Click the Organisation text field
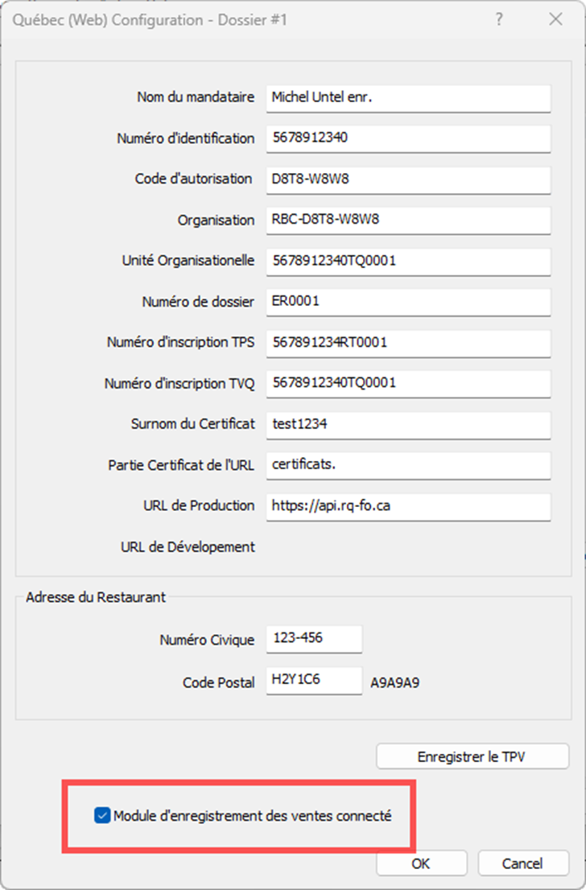Image resolution: width=586 pixels, height=890 pixels. [x=408, y=220]
